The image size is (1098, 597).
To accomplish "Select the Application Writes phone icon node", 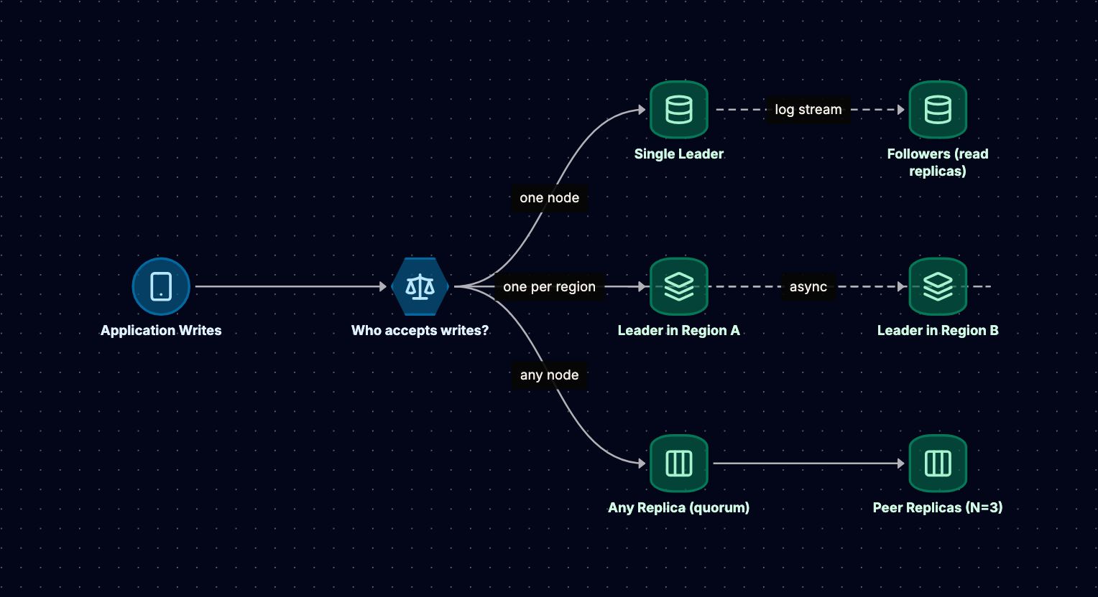I will pos(161,286).
